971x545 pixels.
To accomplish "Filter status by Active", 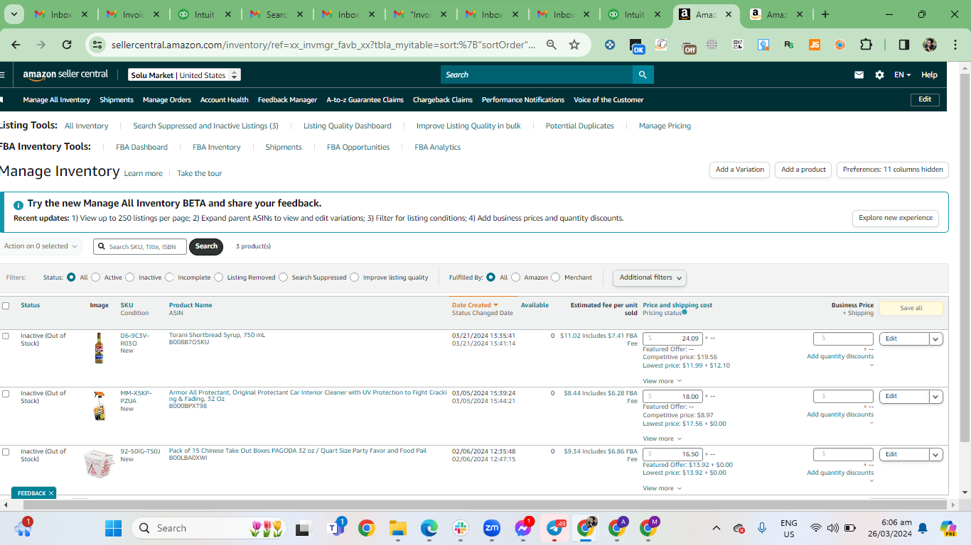I will [x=96, y=277].
